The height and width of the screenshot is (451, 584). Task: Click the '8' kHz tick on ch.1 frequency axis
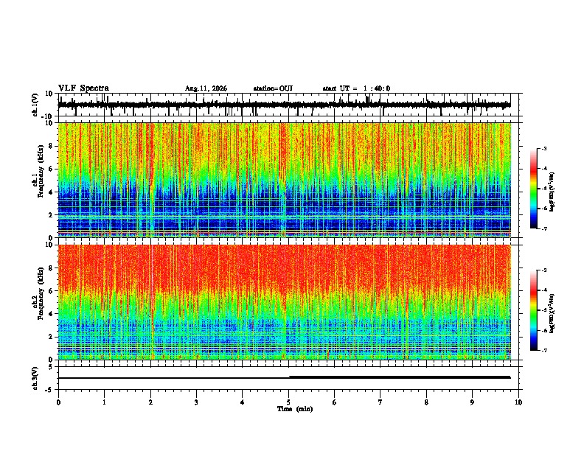click(51, 146)
